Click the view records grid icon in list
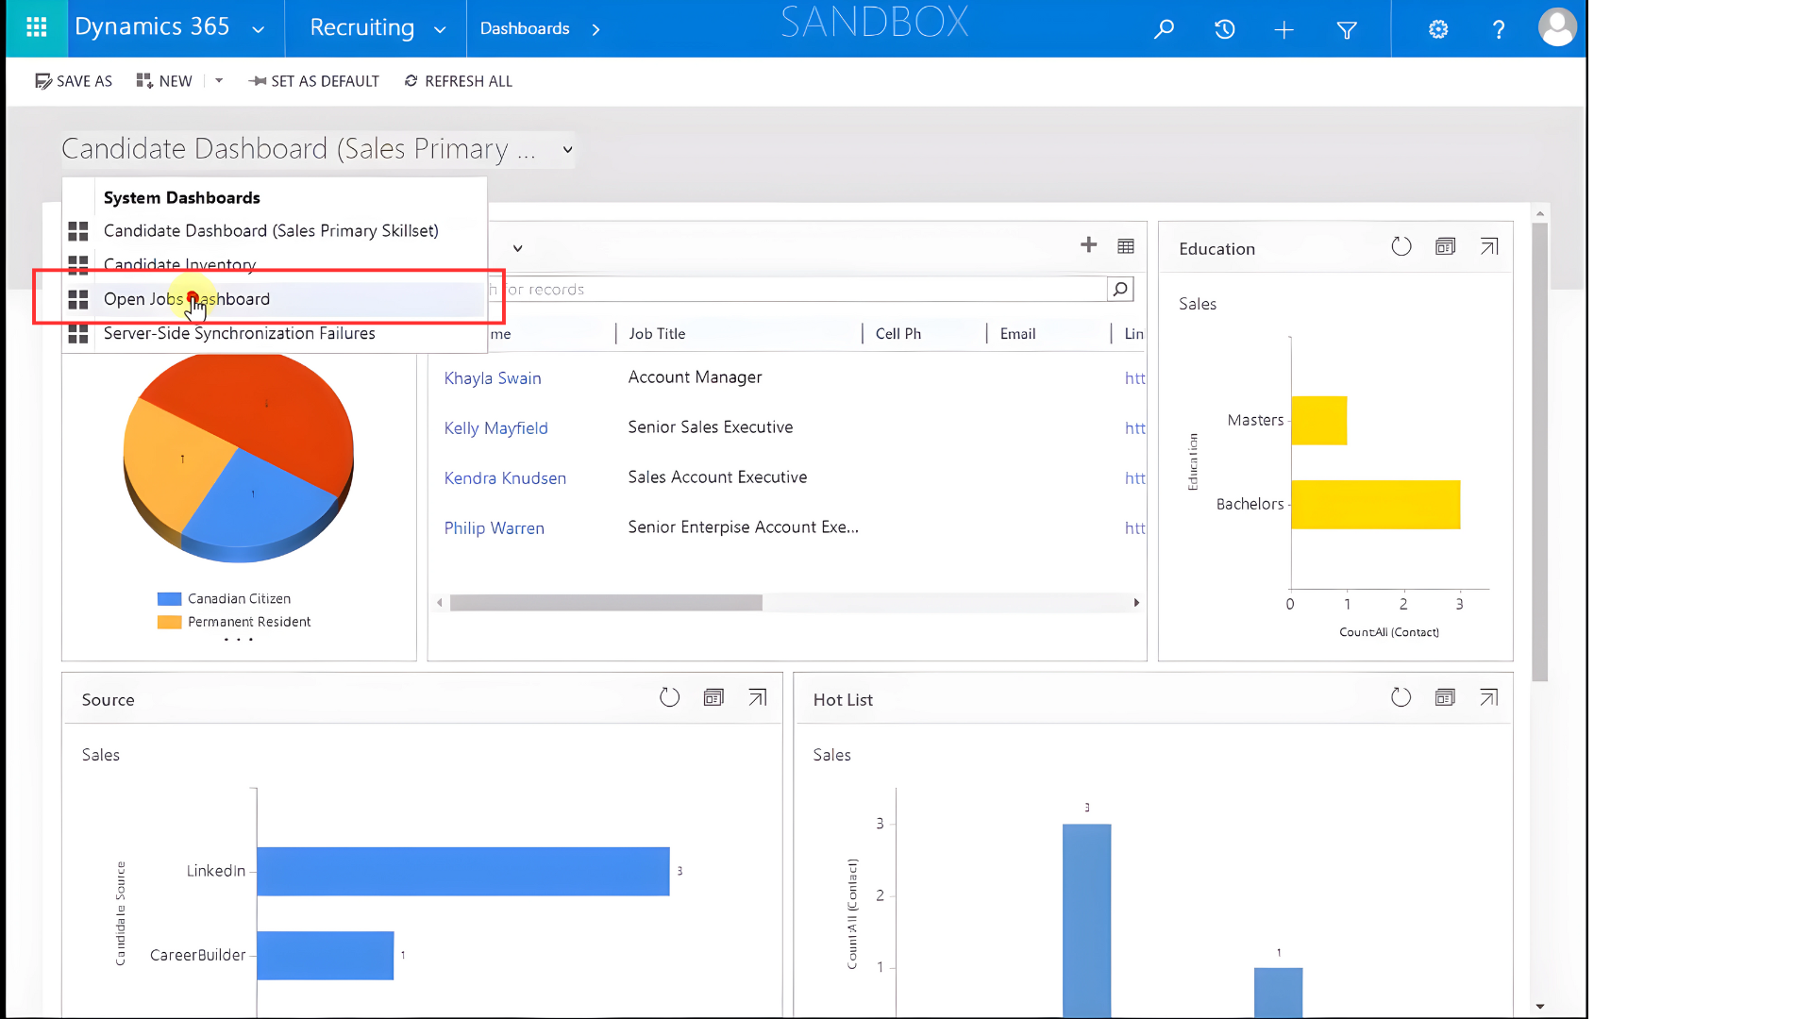 1126,246
